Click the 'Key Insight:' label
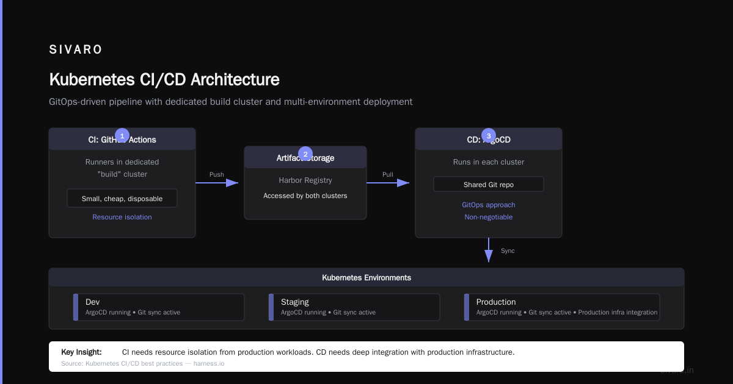Viewport: 733px width, 384px height. pyautogui.click(x=81, y=352)
